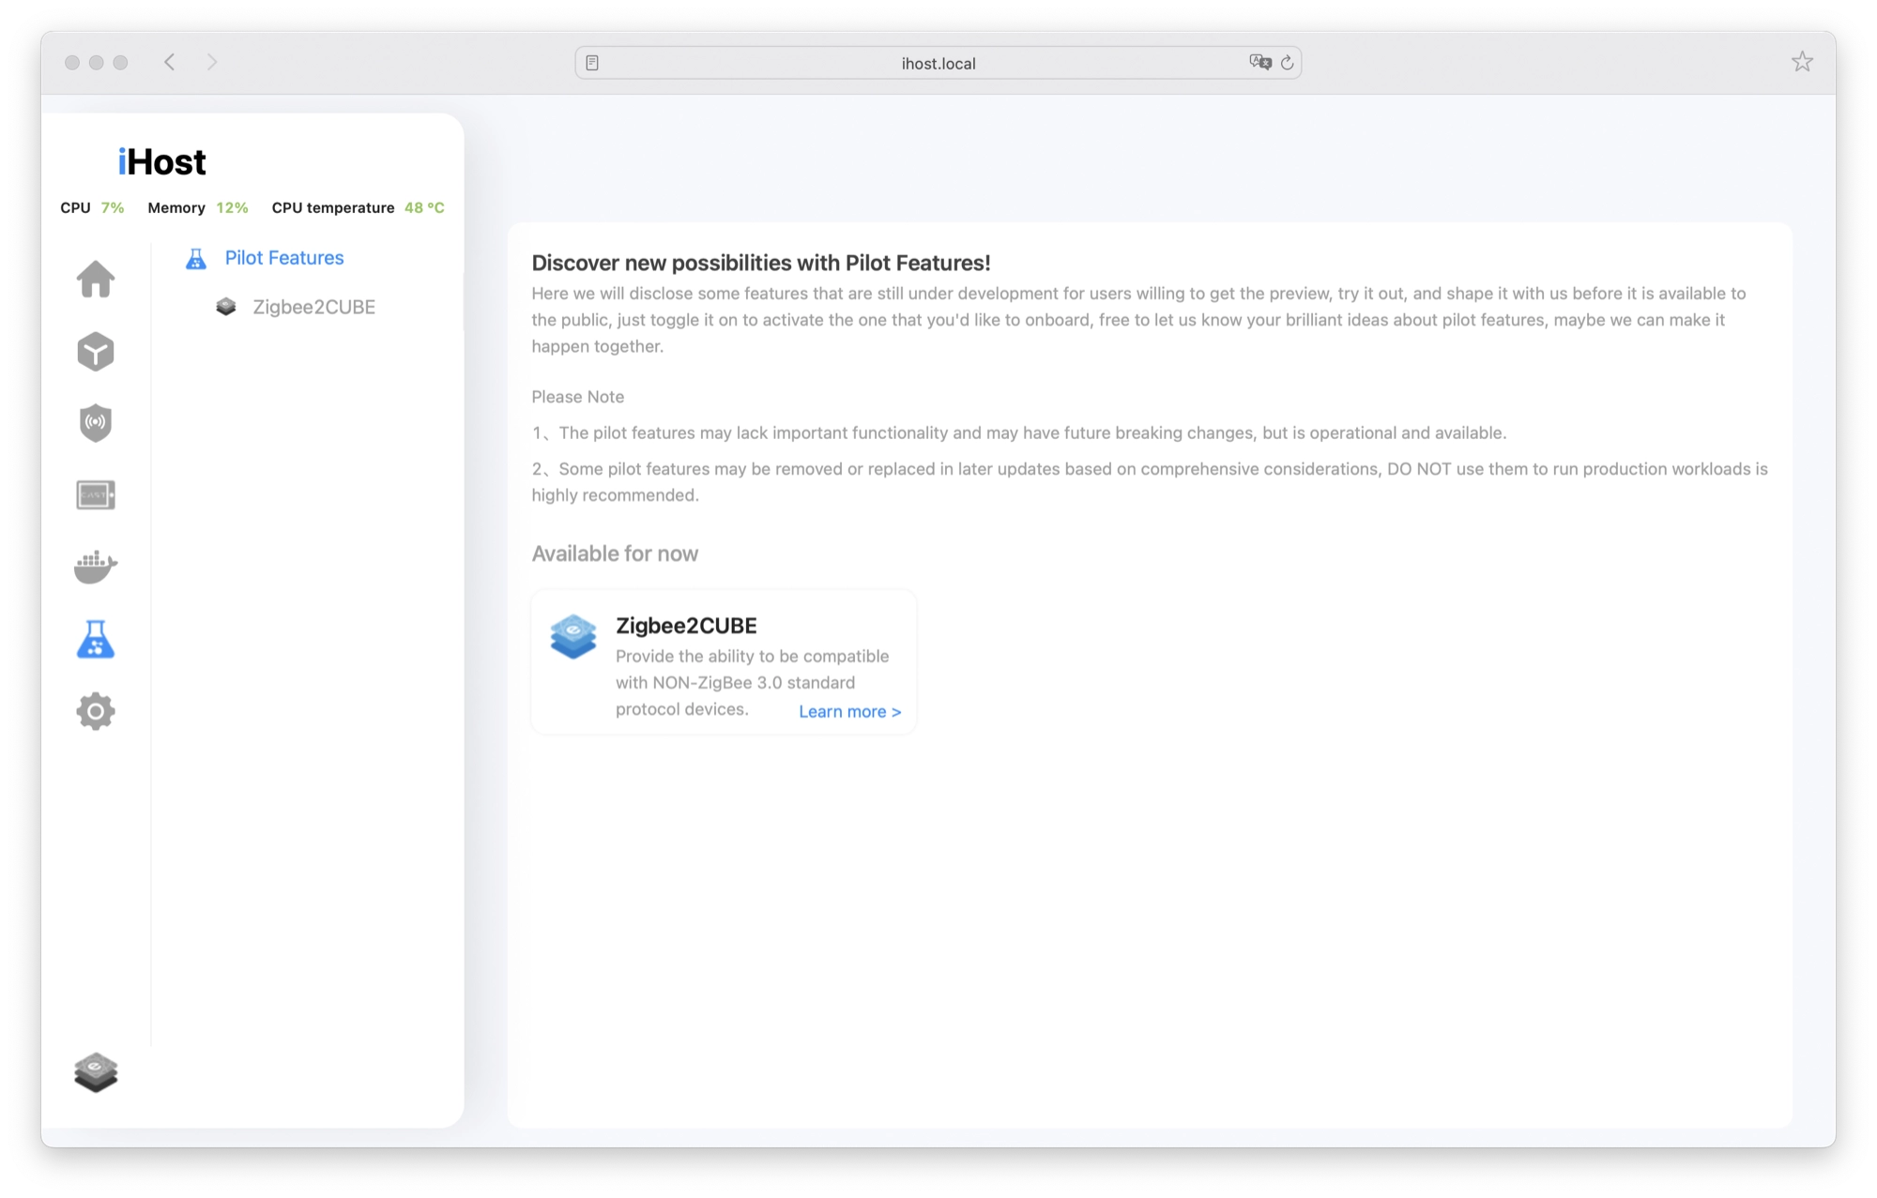This screenshot has height=1198, width=1877.
Task: Click the Zigbee2CUBE card title
Action: pyautogui.click(x=686, y=626)
